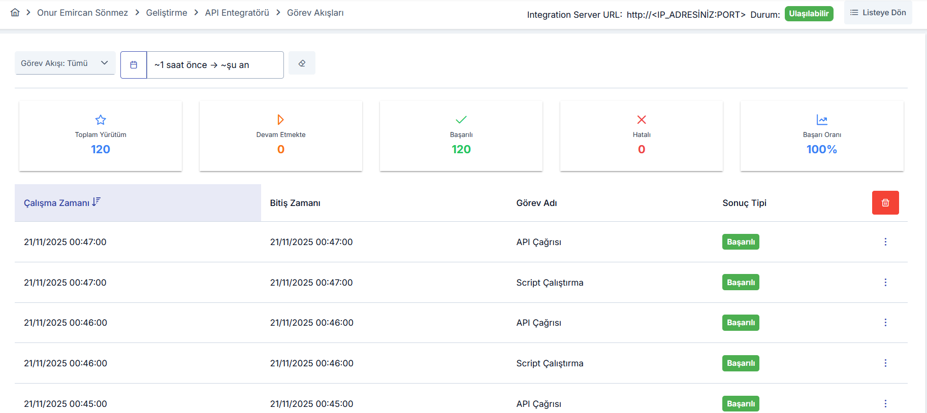This screenshot has width=927, height=413.
Task: Click the Sonuç Tipi column header
Action: tap(744, 203)
